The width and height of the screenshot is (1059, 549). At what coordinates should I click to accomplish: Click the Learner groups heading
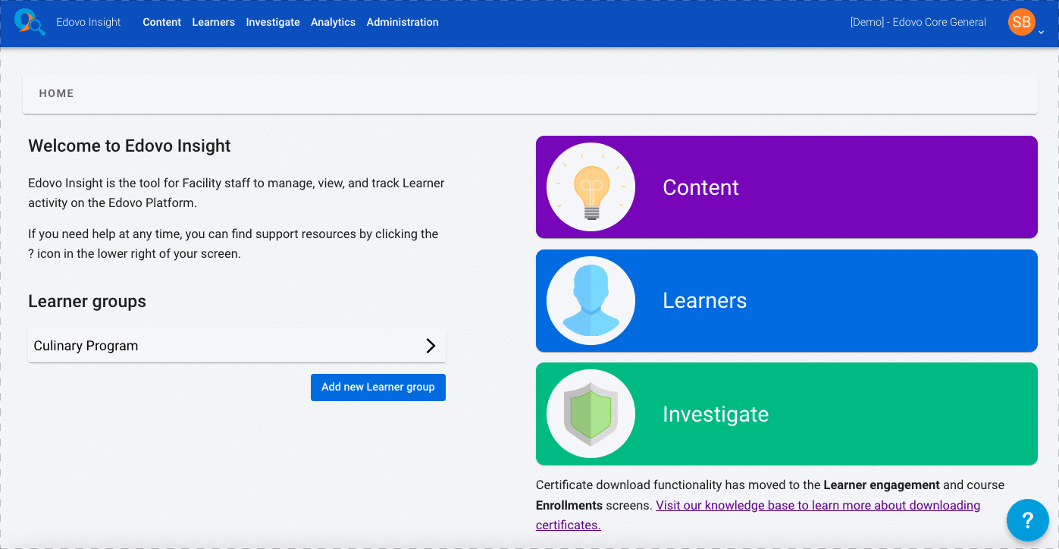point(87,301)
